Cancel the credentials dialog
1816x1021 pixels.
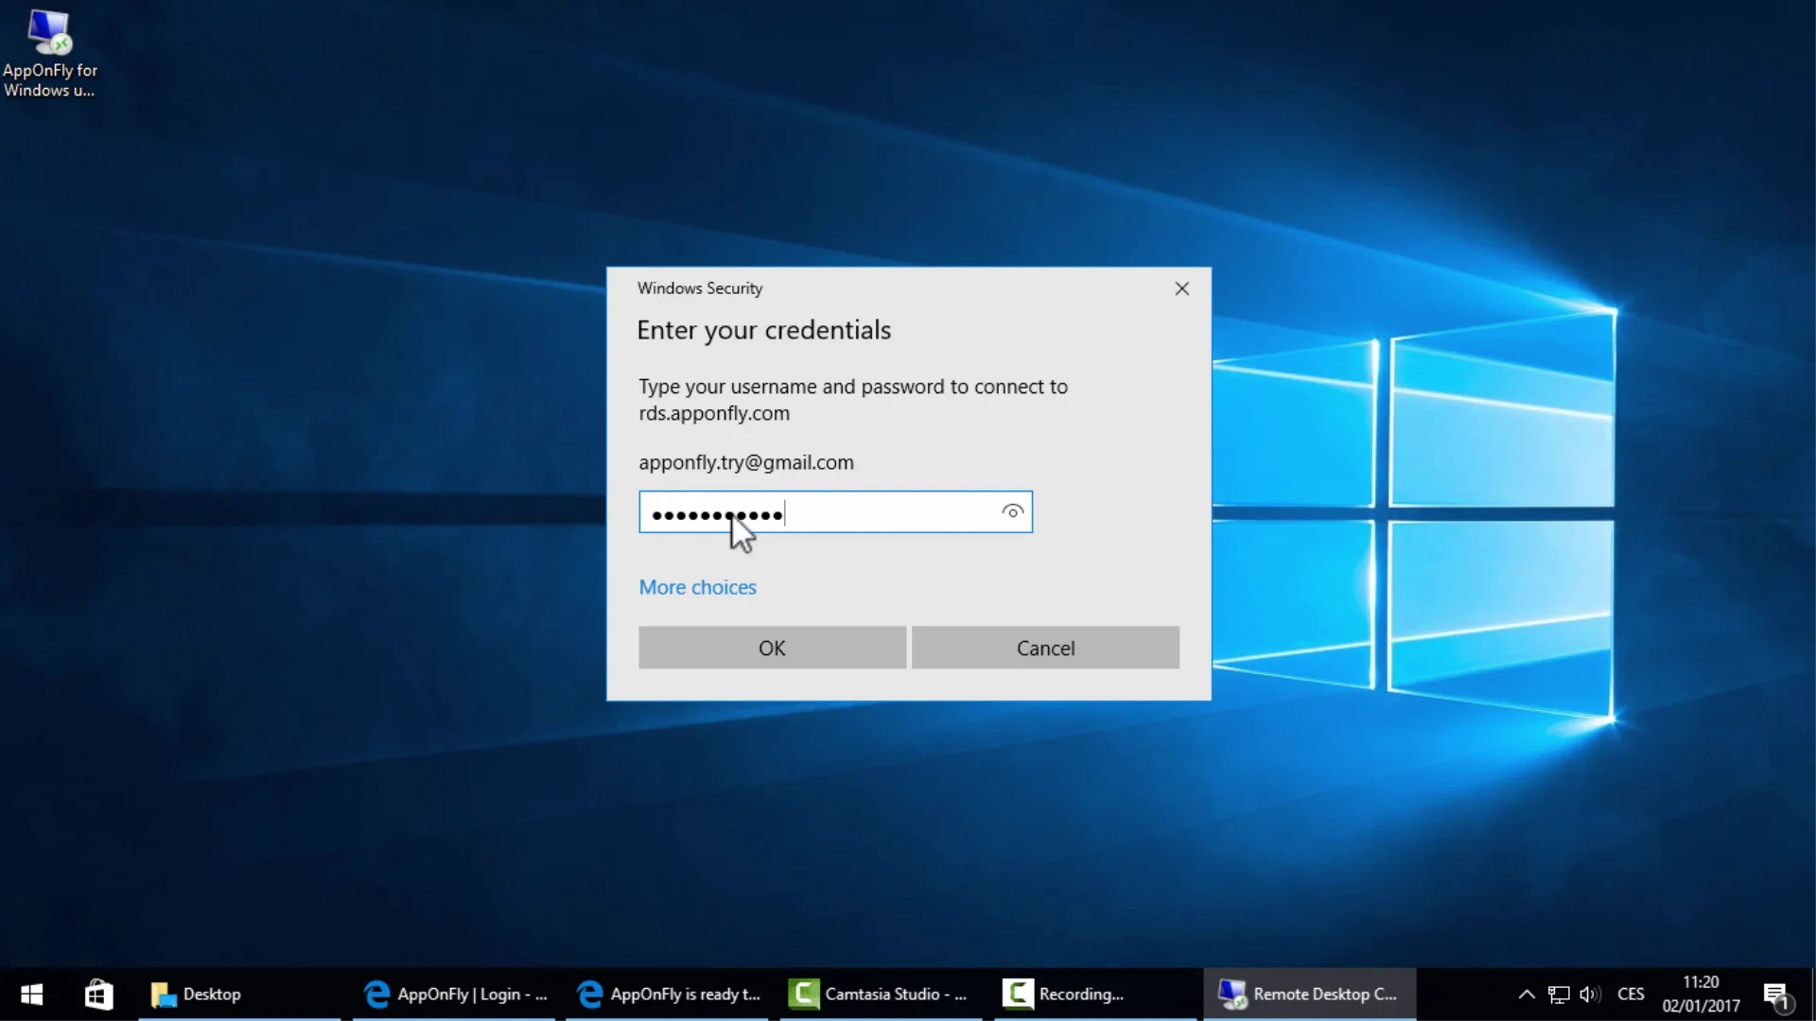(1045, 648)
